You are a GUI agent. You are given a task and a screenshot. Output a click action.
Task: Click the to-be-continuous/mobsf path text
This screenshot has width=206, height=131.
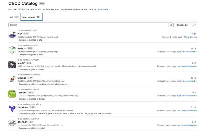tap(28, 60)
